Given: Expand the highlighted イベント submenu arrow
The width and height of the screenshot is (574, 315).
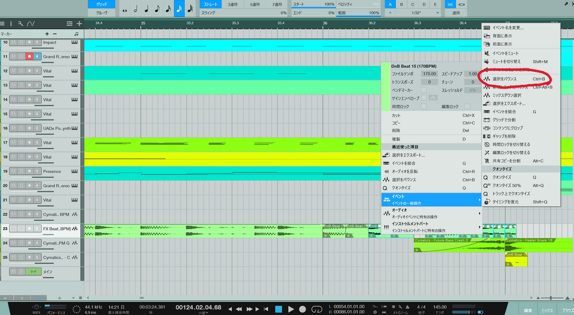Looking at the screenshot, I should [479, 200].
